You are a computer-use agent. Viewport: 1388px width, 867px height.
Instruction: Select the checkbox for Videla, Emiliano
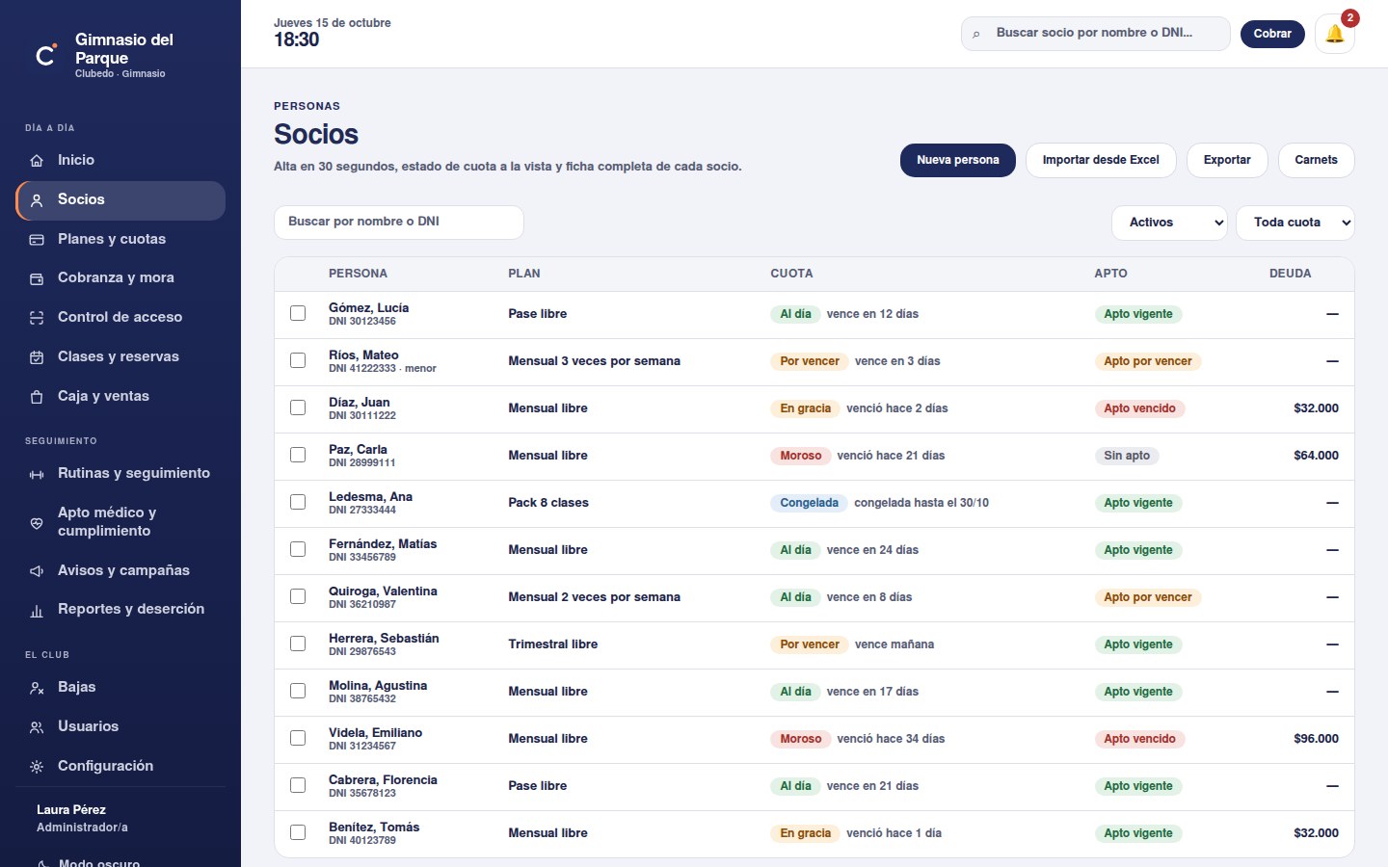298,738
